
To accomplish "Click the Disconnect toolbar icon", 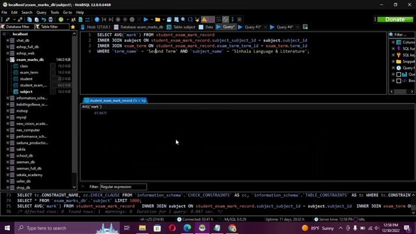I will coord(20,19).
